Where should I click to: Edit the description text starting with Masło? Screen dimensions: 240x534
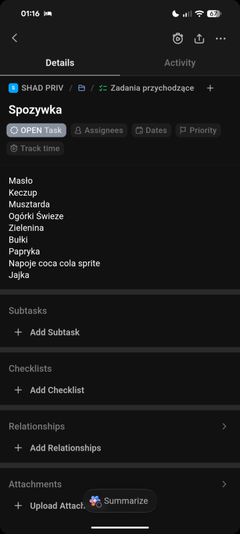55,228
